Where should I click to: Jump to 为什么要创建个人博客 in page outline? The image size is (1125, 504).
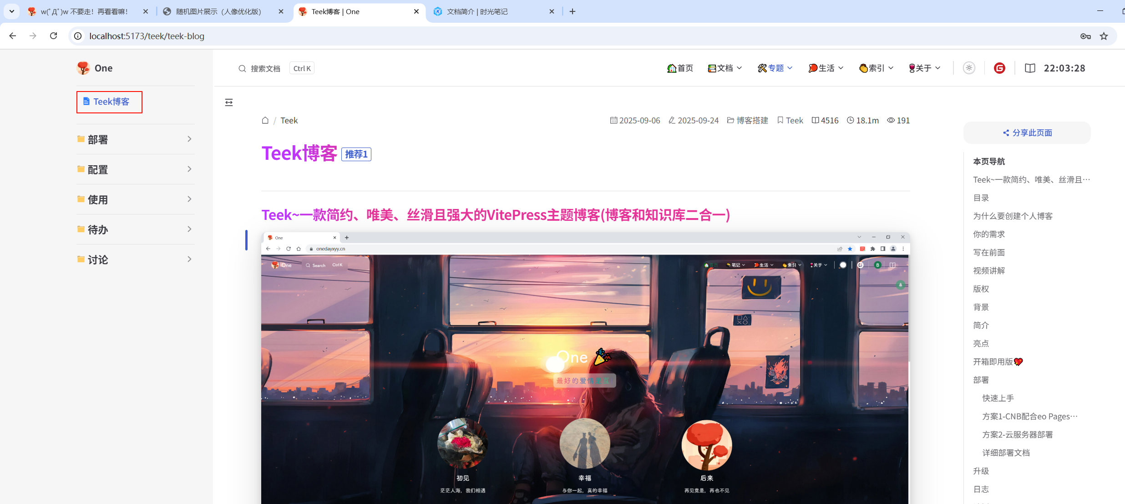pyautogui.click(x=1013, y=216)
